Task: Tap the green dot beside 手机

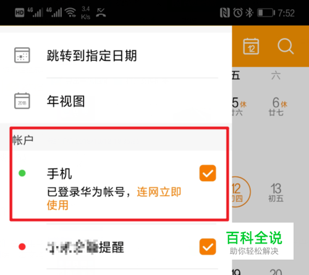Action: (22, 173)
